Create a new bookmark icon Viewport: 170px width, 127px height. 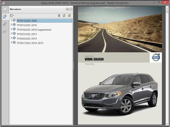64,16
